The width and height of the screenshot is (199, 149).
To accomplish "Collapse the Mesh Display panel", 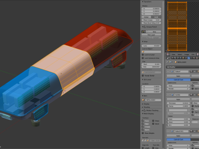I will [143, 113].
